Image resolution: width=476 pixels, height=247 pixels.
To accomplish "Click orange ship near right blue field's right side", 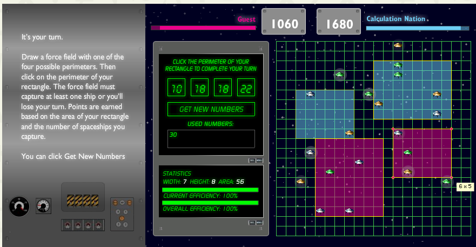I will [437, 94].
